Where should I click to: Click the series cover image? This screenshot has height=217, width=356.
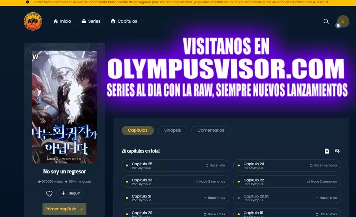click(64, 107)
